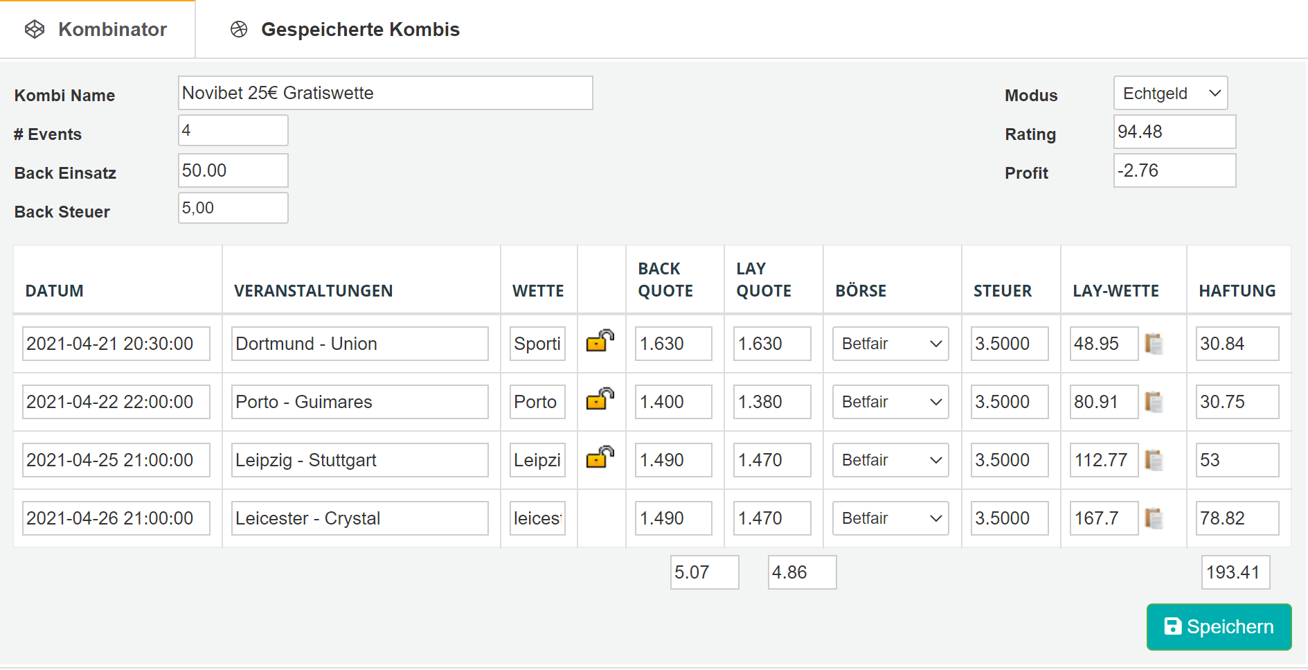Click the Kombinator tab cube icon

tap(35, 29)
